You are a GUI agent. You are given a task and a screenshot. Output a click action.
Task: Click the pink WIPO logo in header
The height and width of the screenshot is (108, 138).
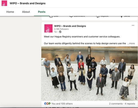(4, 3)
